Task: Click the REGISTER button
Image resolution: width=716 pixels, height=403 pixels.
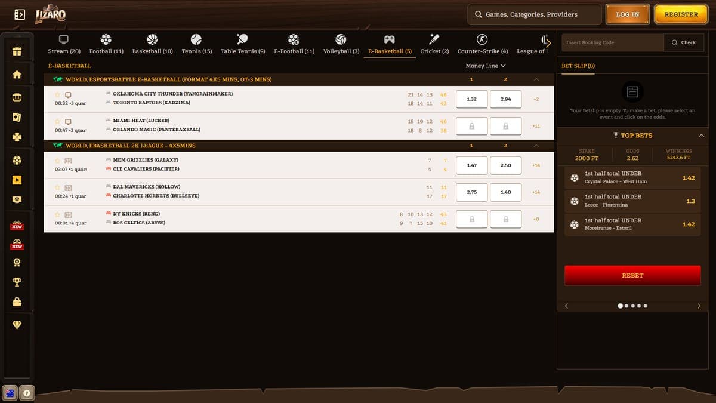Action: pos(681,14)
